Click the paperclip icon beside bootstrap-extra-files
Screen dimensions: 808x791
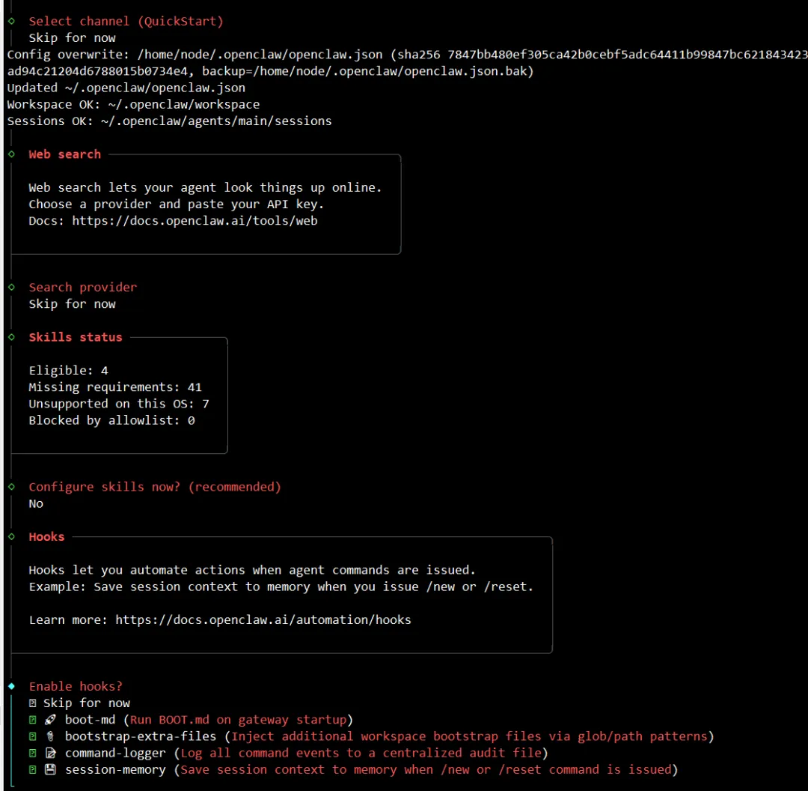pyautogui.click(x=51, y=736)
